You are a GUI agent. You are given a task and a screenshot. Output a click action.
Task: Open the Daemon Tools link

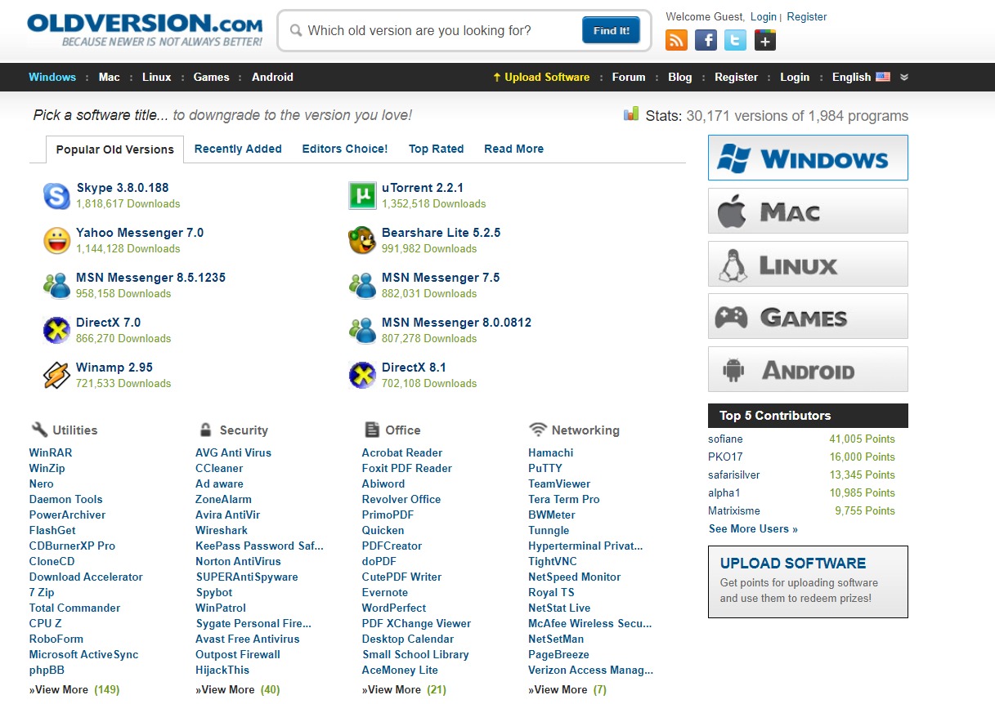click(x=66, y=499)
